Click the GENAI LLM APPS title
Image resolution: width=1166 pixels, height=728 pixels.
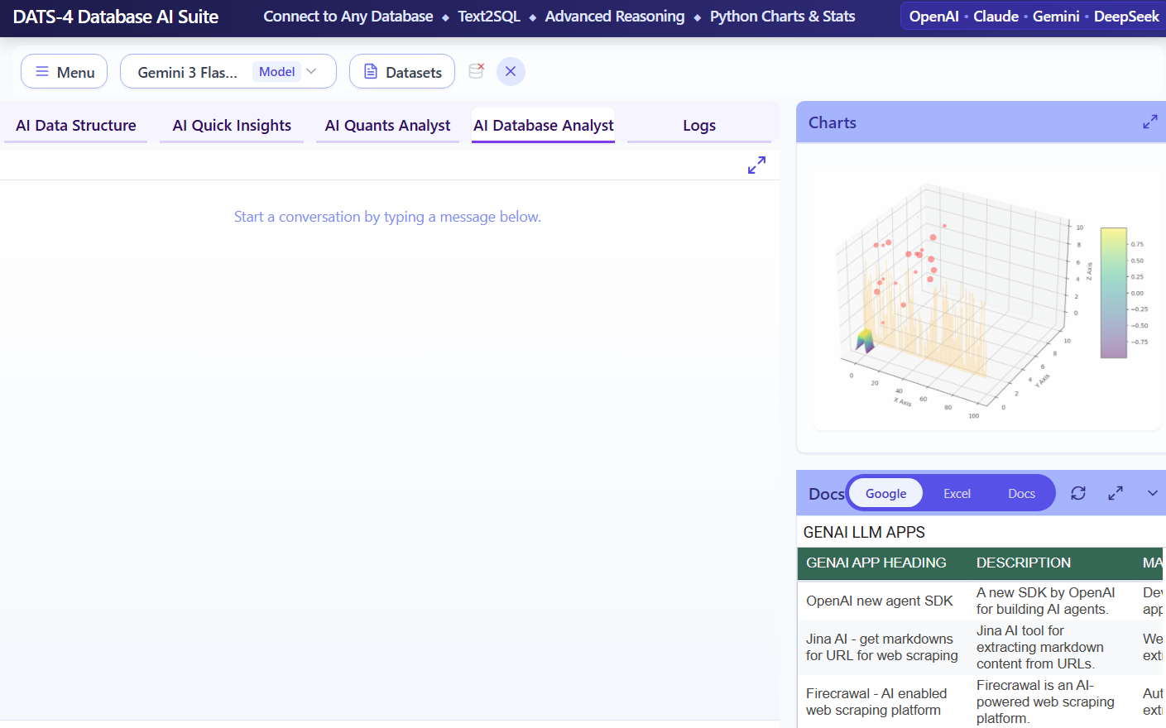864,532
